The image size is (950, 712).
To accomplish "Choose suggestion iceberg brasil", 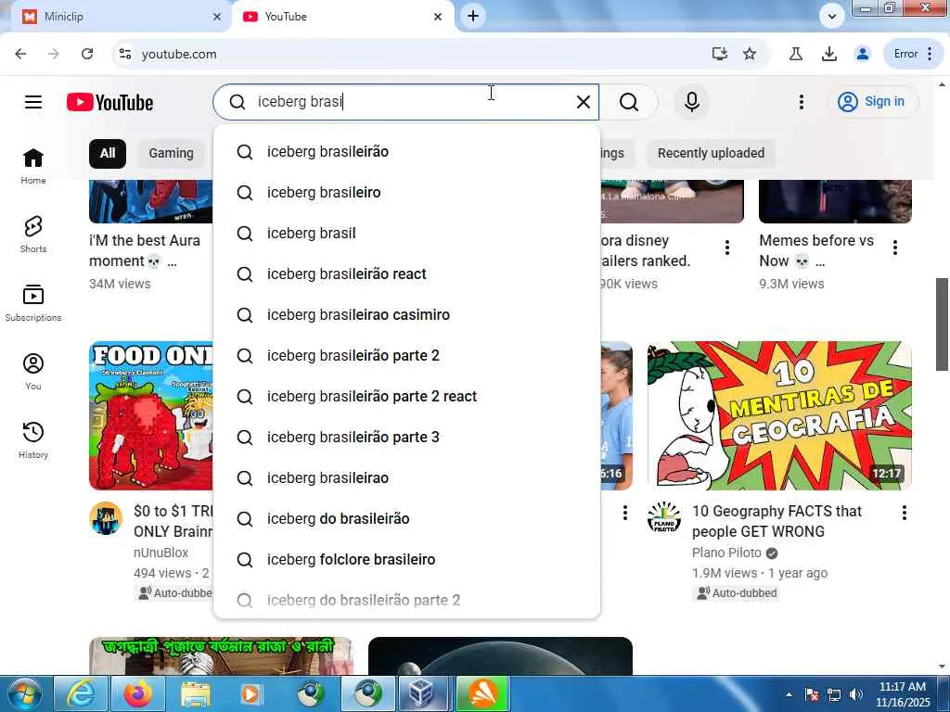I will coord(406,233).
